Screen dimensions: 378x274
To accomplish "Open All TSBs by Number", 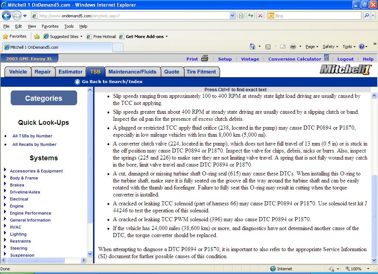I will (x=32, y=136).
